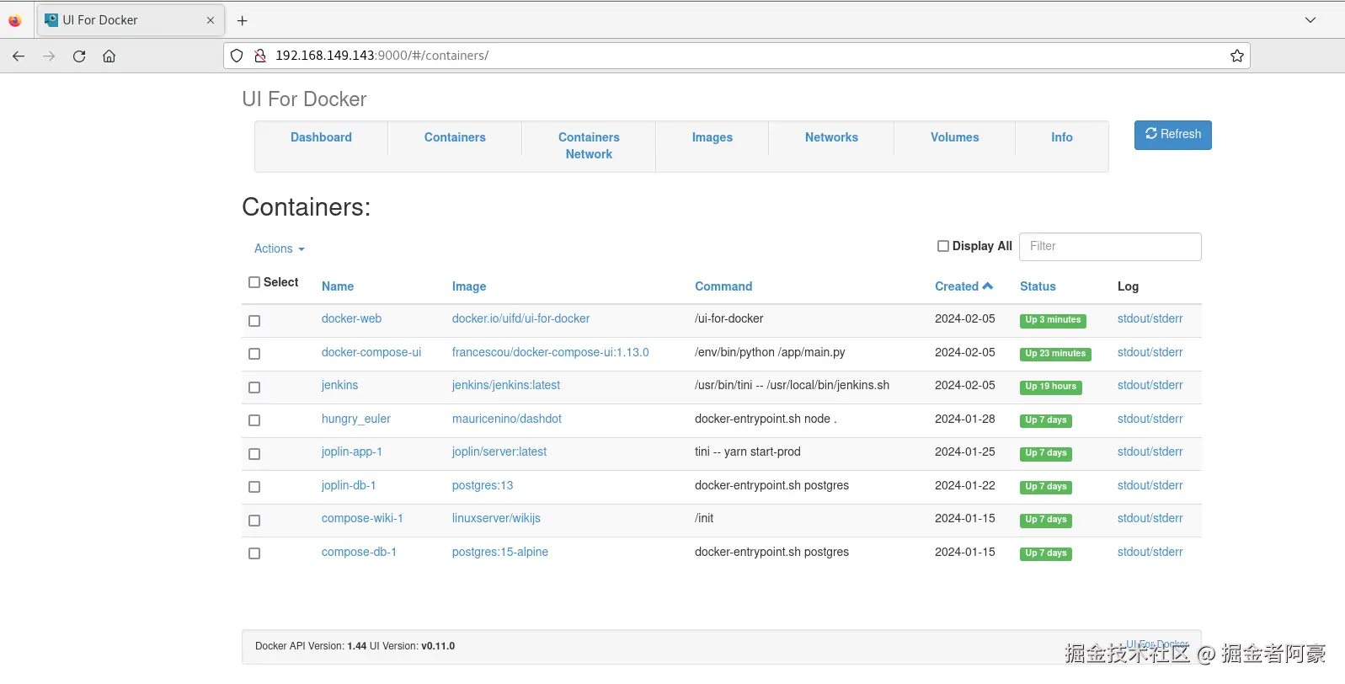
Task: Enable the Display All checkbox
Action: point(943,246)
